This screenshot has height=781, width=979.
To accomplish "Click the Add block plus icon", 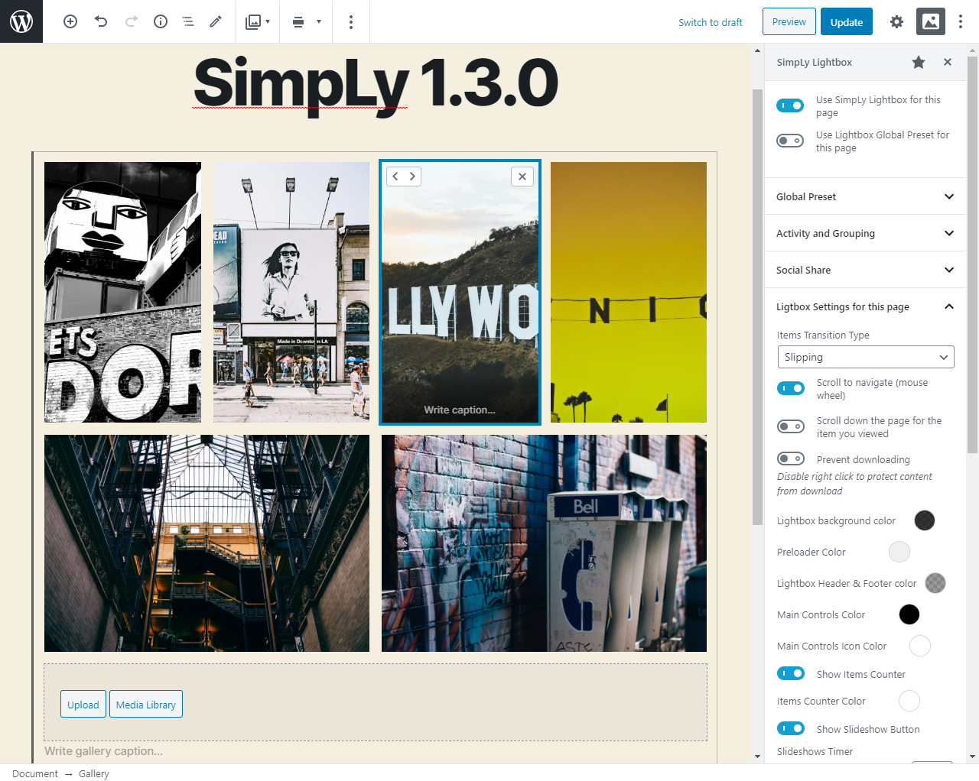I will point(70,21).
